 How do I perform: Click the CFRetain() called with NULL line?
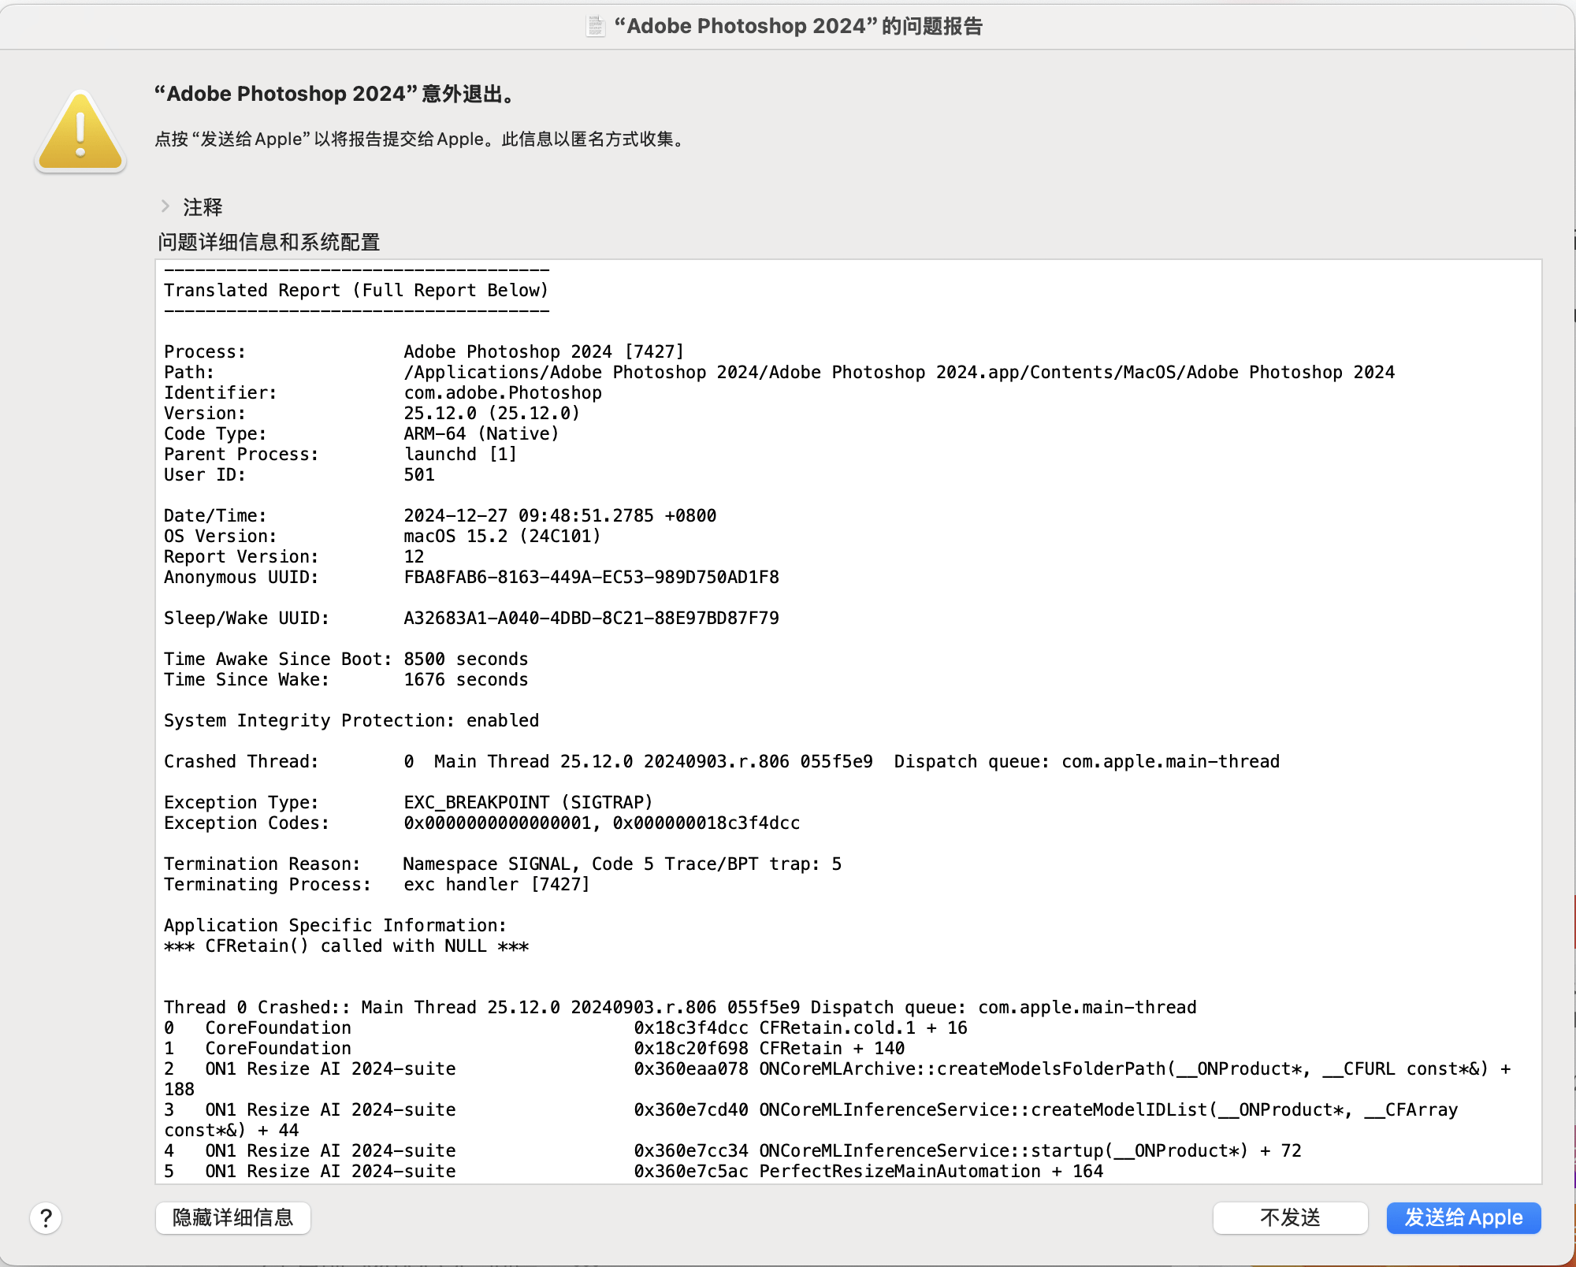click(346, 946)
